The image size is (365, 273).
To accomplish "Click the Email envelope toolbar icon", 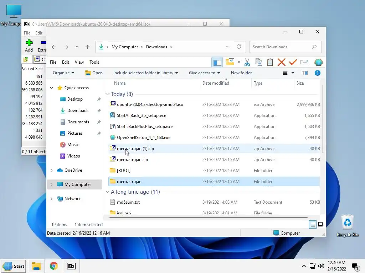I will click(x=304, y=62).
